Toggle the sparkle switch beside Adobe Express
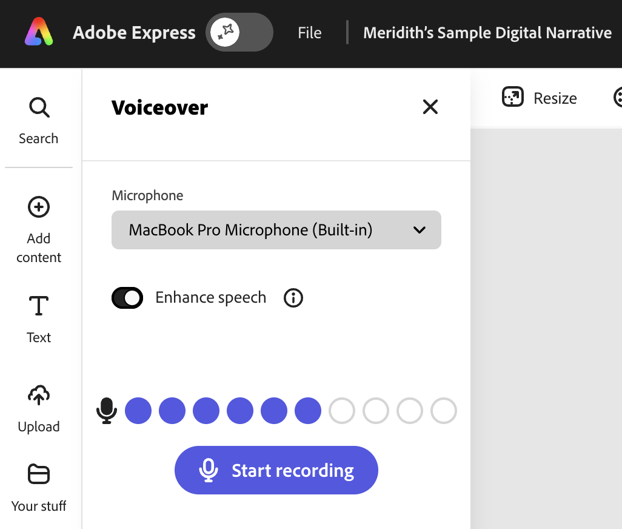 tap(239, 32)
